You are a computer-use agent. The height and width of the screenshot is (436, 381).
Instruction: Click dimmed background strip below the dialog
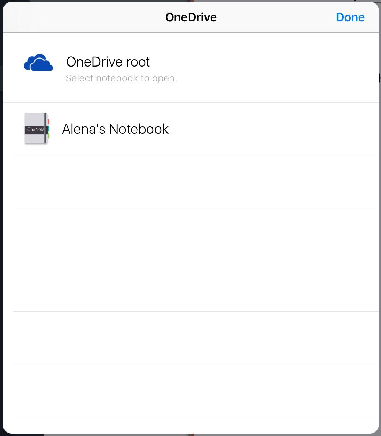(x=190, y=435)
